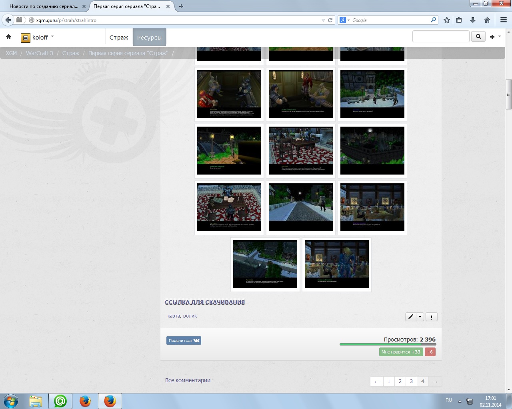
Task: Open the site home icon beside koloff
Action: (x=8, y=37)
